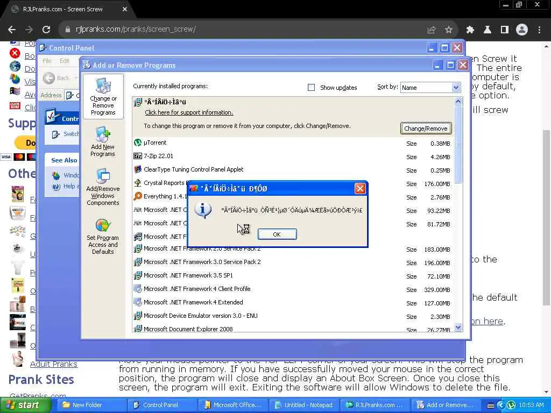Select the 7-Zip 22.01 icon
This screenshot has width=551, height=413.
pos(138,156)
